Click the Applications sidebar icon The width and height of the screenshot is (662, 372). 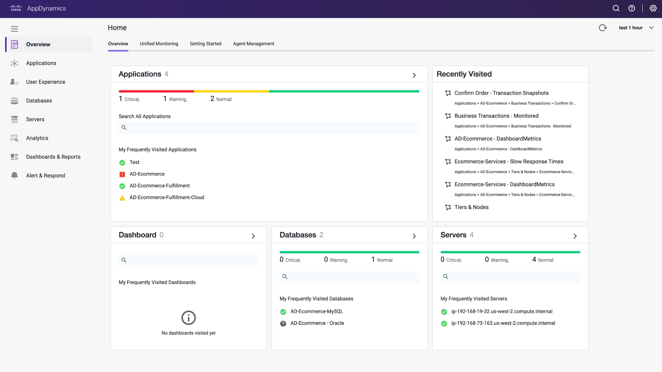click(15, 63)
